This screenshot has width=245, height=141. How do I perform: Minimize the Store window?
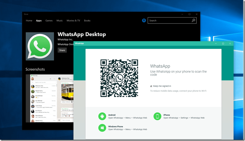pyautogui.click(x=182, y=14)
